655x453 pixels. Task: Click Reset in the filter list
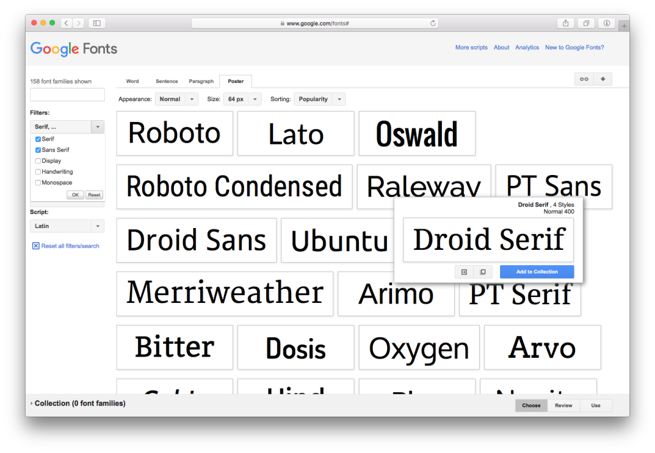[94, 195]
